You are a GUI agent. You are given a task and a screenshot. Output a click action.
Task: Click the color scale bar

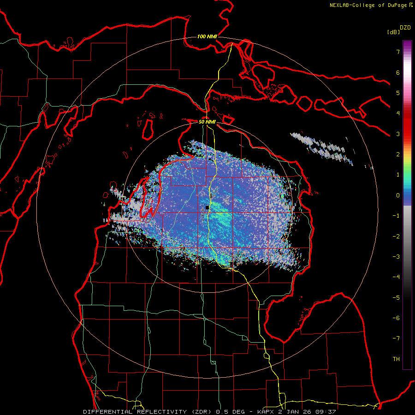[407, 205]
